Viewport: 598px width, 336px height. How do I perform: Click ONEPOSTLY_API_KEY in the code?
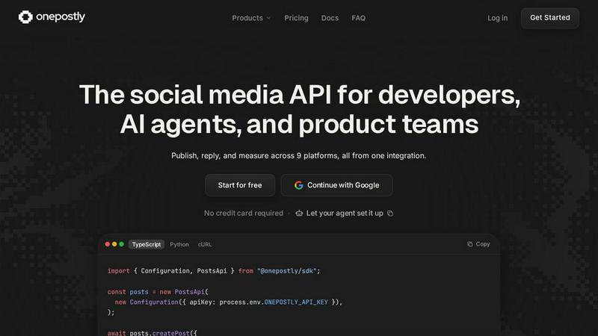(x=296, y=302)
